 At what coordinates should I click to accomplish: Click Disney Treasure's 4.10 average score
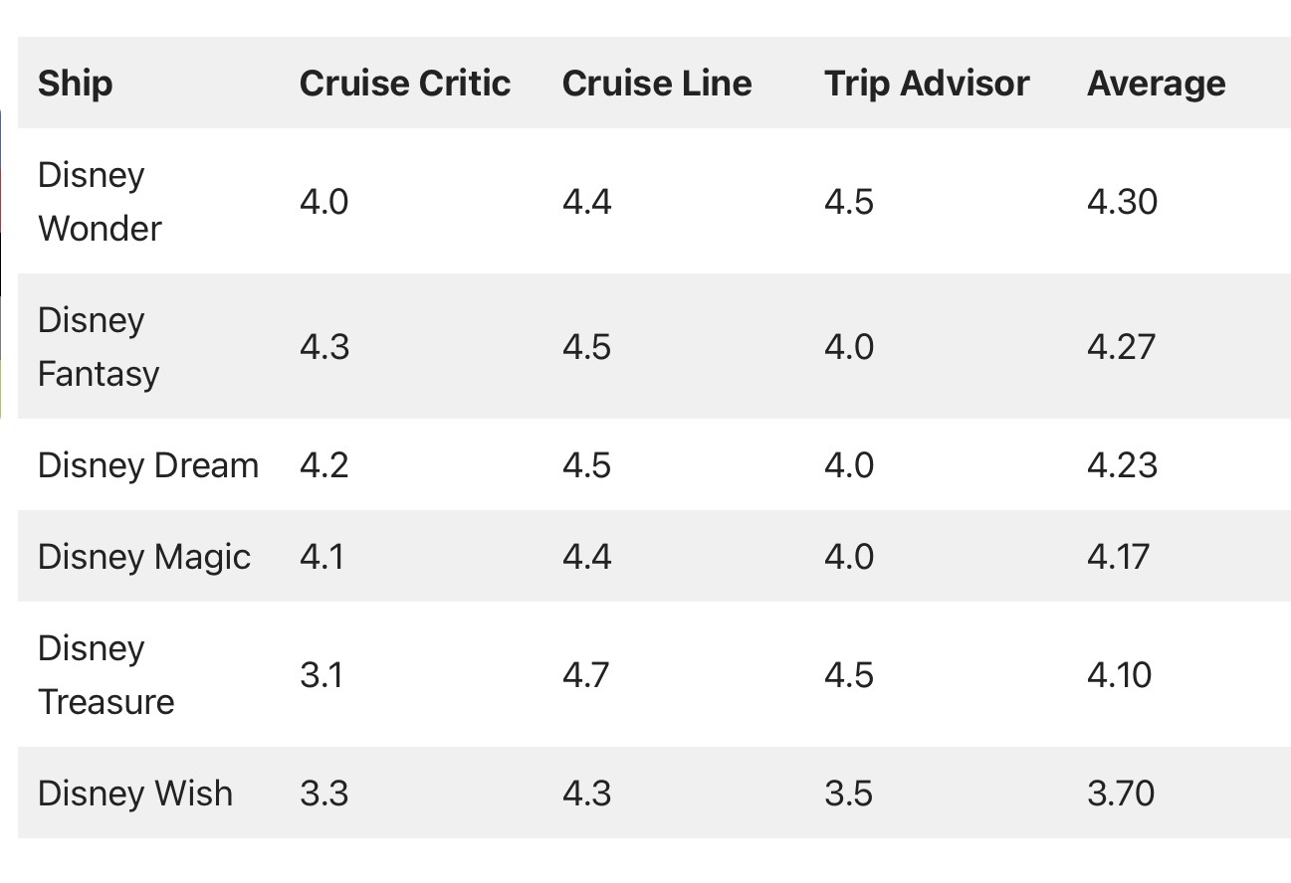pos(1120,675)
